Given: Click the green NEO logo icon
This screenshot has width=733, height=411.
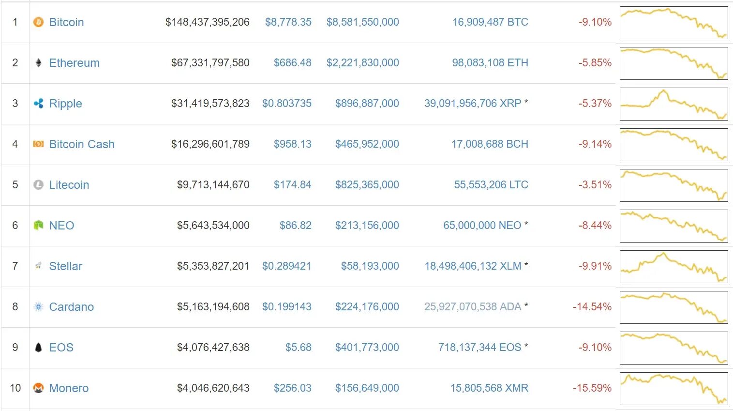Looking at the screenshot, I should coord(38,226).
